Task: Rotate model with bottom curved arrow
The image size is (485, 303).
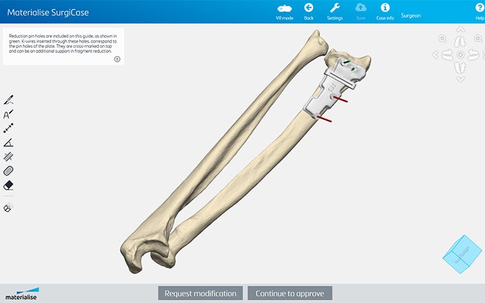Action: [460, 68]
